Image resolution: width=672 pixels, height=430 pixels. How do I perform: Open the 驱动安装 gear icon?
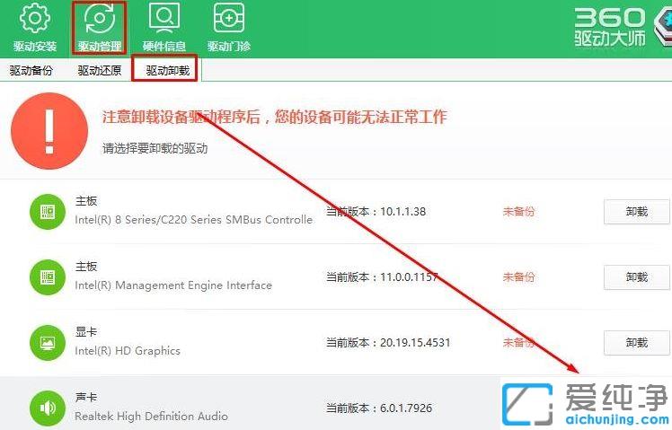click(35, 19)
